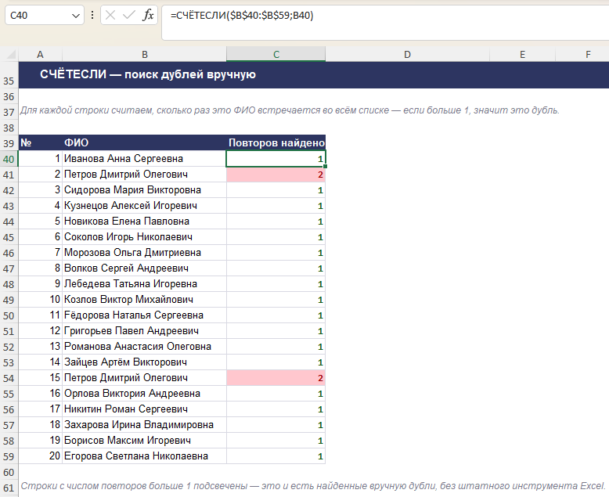609x497 pixels.
Task: Click cell 'Козлов Виктор Михайлович'
Action: click(x=145, y=299)
